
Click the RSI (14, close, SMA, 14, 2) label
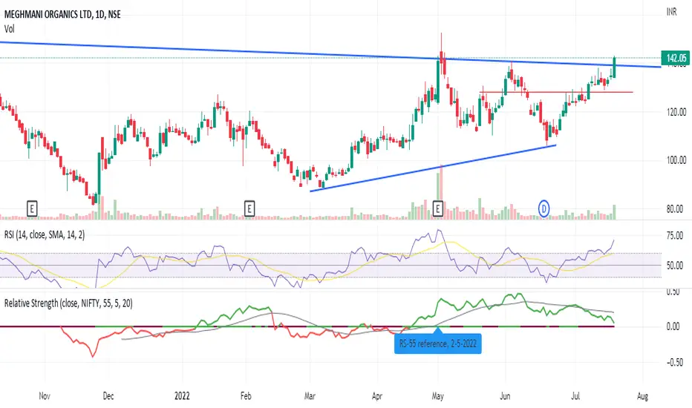(x=44, y=235)
